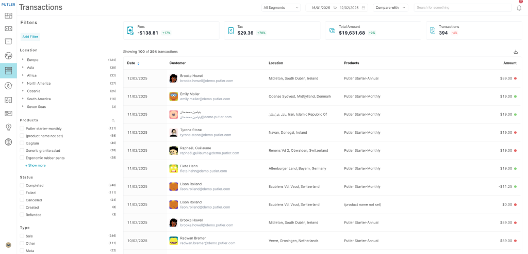
Task: Check the Cancelled status filter
Action: point(22,200)
